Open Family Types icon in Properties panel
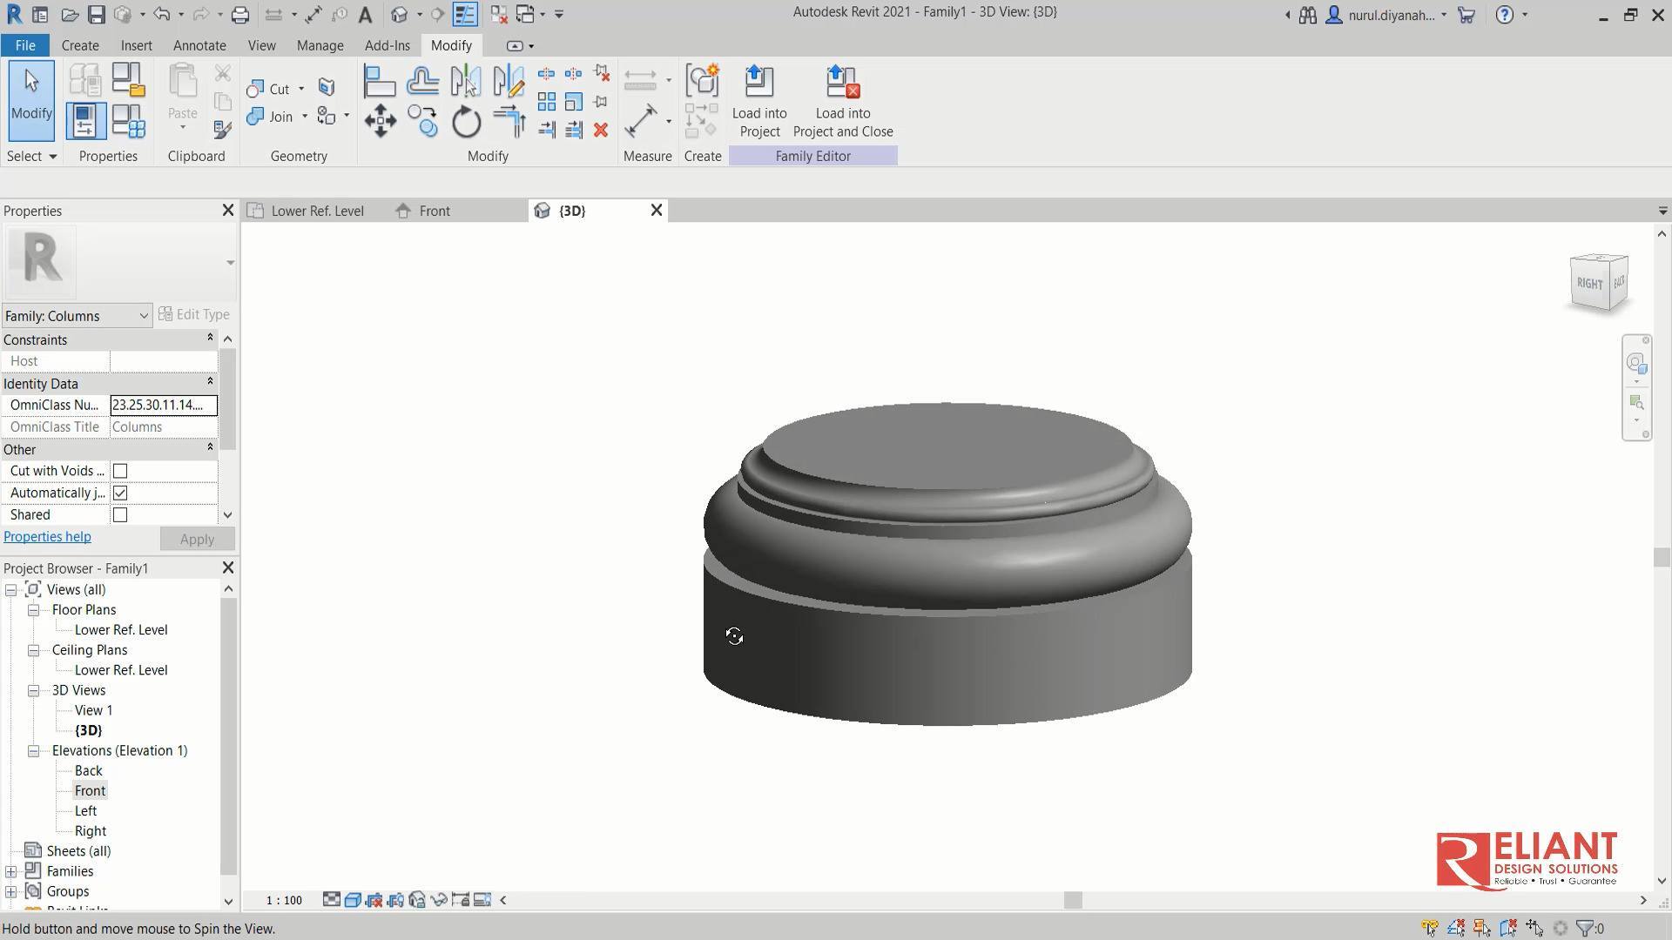 129,121
